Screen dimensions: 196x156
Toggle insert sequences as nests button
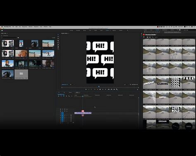[x=59, y=96]
